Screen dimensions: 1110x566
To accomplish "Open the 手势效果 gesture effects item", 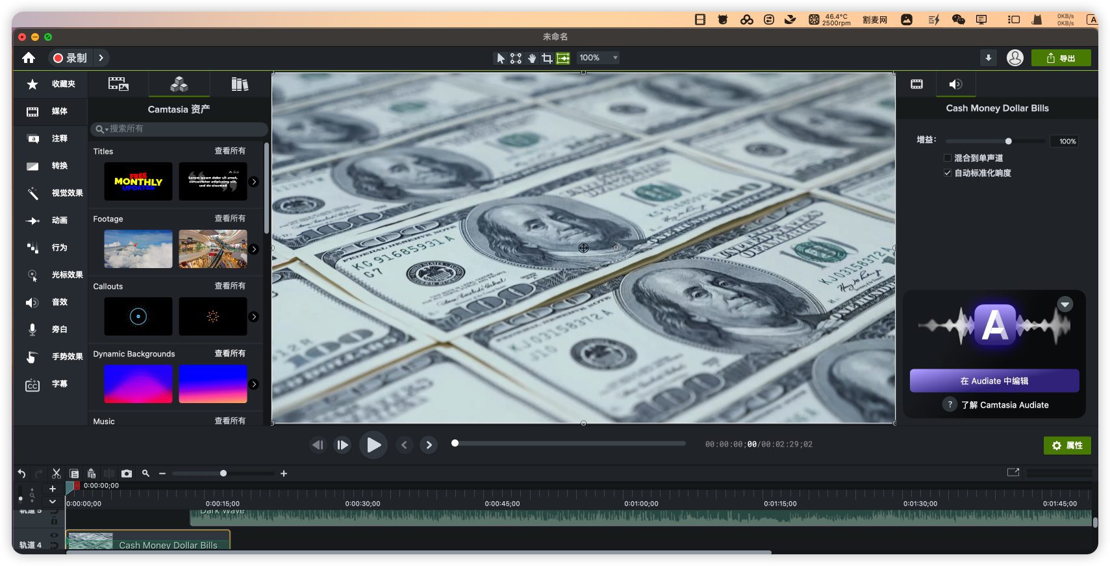I will coord(51,356).
